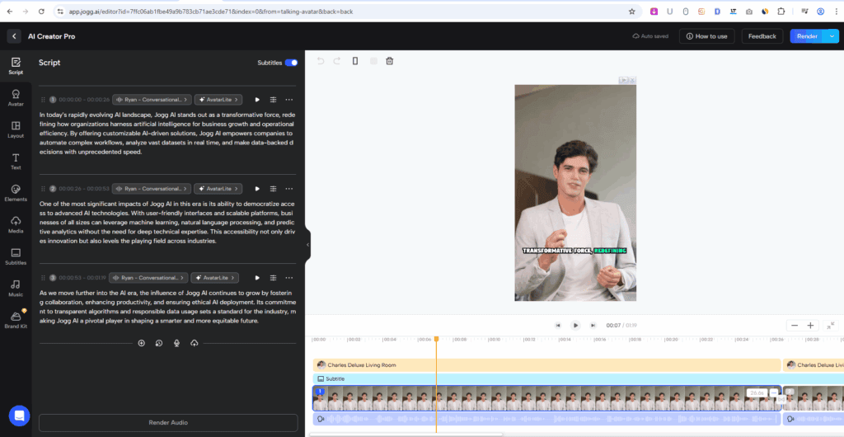The image size is (844, 437).
Task: Collapse the script panel with side handle
Action: click(307, 245)
